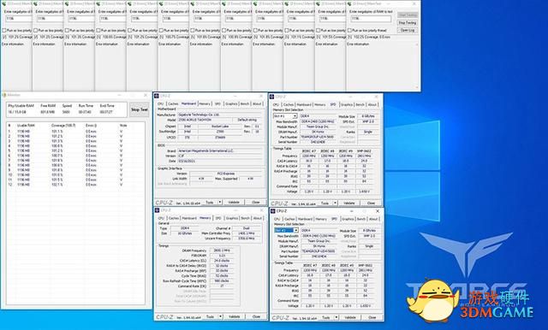Check the low priority box in the second MemTest window
This screenshot has width=548, height=330.
36,30
